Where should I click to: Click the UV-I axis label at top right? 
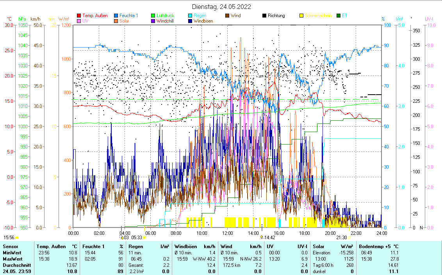(x=429, y=19)
